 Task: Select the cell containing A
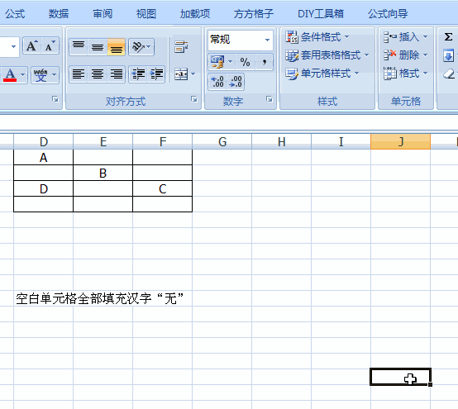(44, 158)
